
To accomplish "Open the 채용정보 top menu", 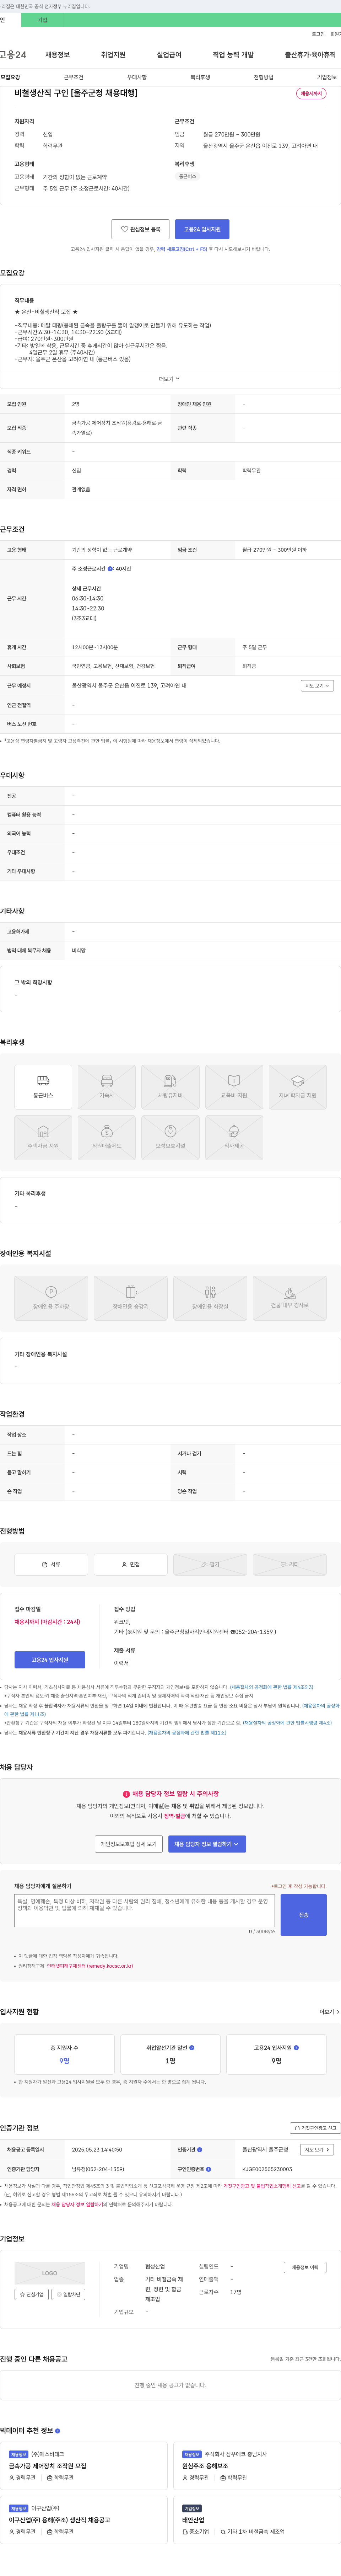I will coord(57,55).
